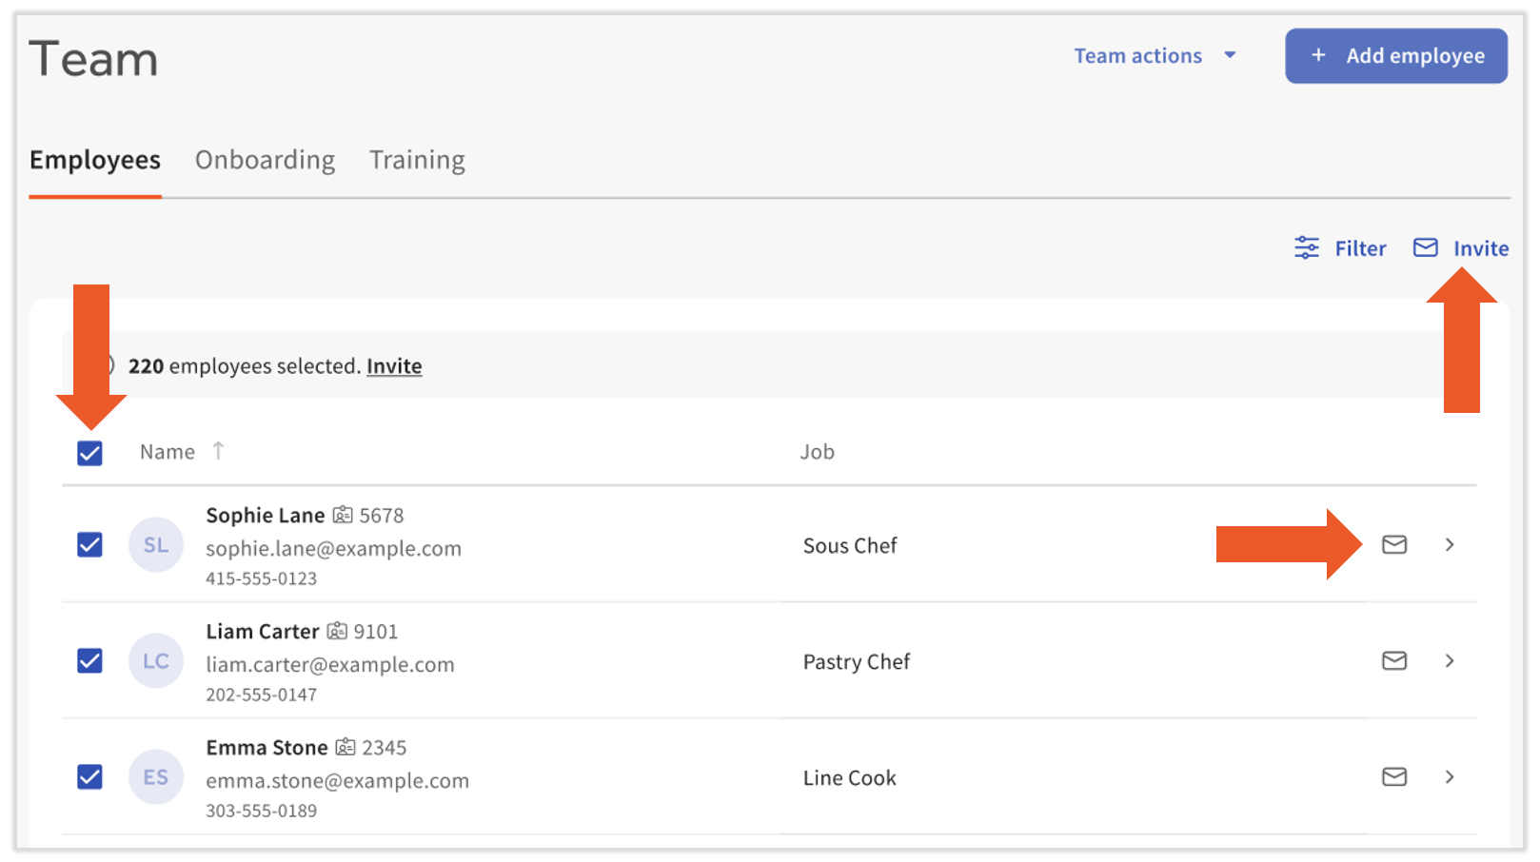Click Emma Stone's envelope invite icon
This screenshot has height=862, width=1540.
click(x=1394, y=777)
